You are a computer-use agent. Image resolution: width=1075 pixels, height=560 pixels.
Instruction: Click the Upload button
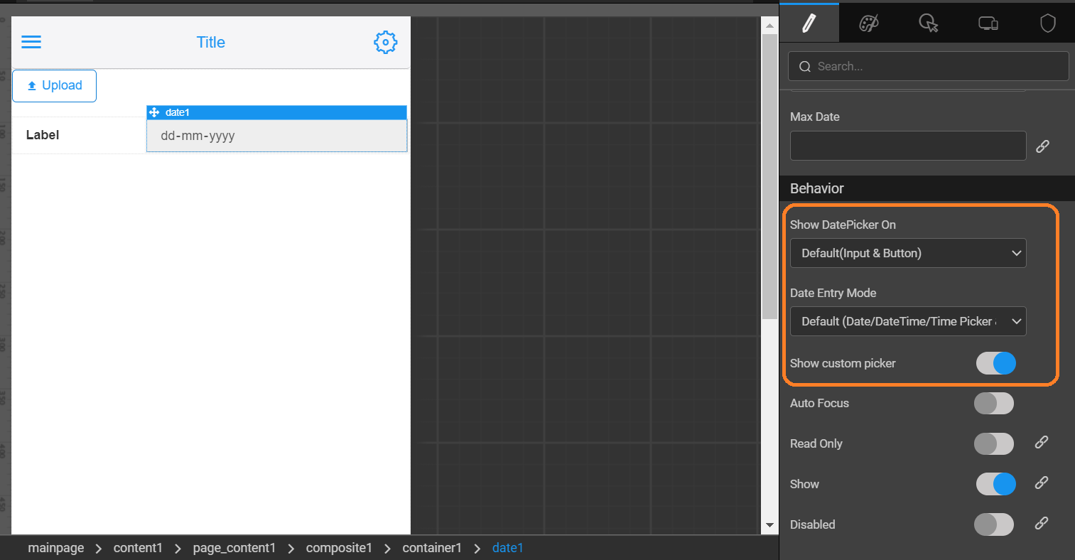click(54, 86)
